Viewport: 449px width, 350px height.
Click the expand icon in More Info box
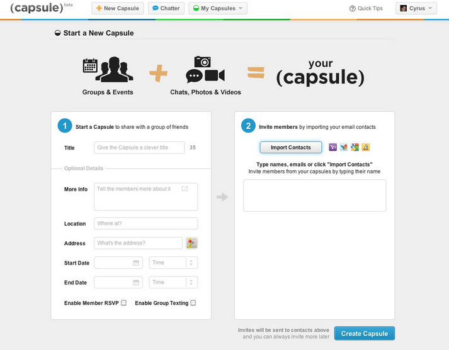185,189
